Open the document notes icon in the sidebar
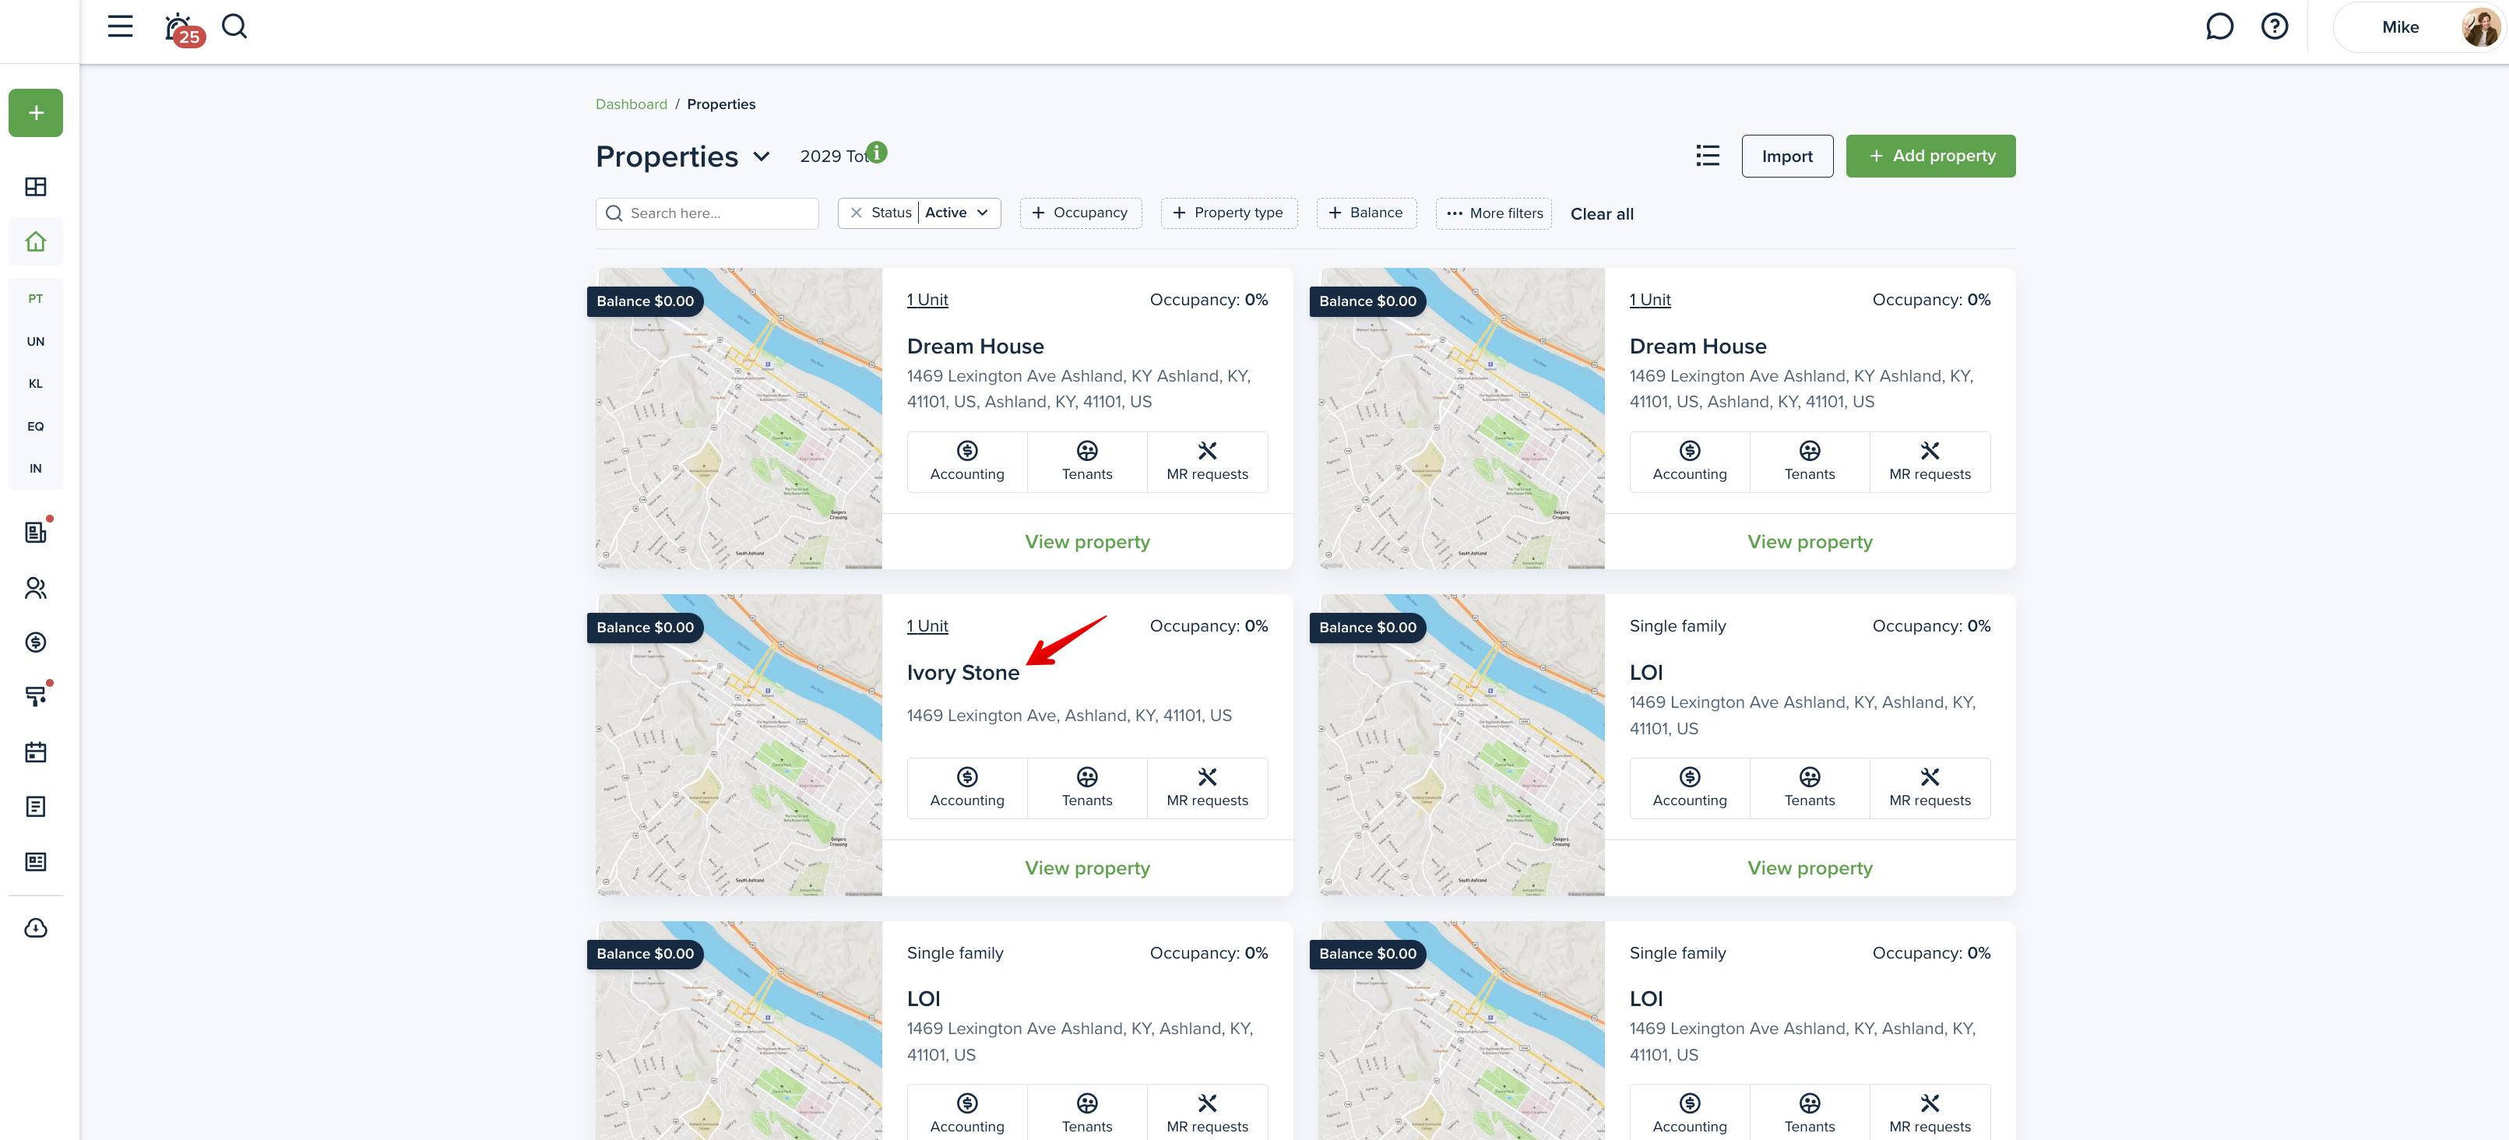The height and width of the screenshot is (1140, 2509). click(36, 807)
